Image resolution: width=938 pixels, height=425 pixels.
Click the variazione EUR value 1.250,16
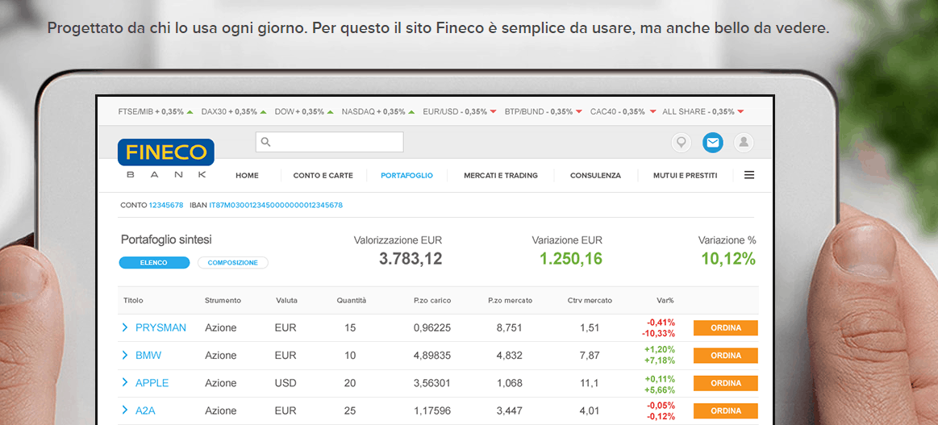571,259
